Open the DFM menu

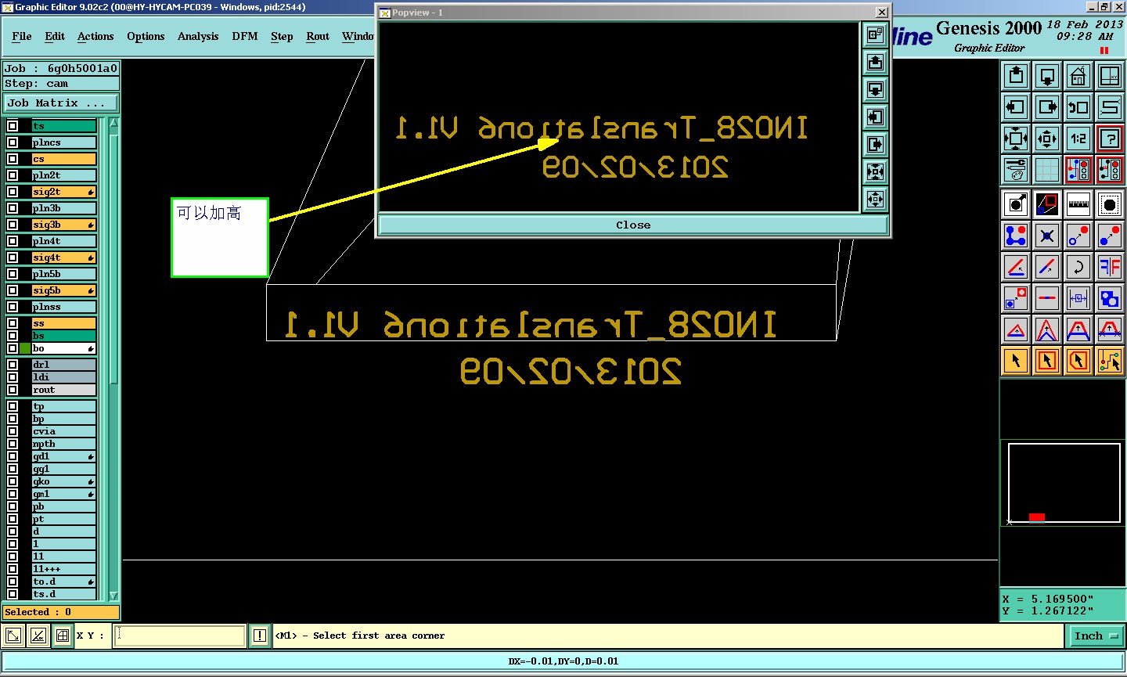[245, 36]
